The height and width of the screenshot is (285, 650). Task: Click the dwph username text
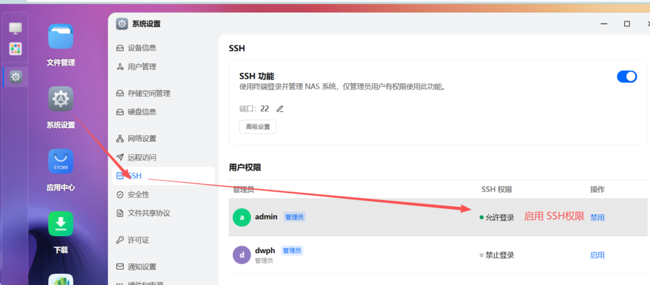tap(265, 250)
